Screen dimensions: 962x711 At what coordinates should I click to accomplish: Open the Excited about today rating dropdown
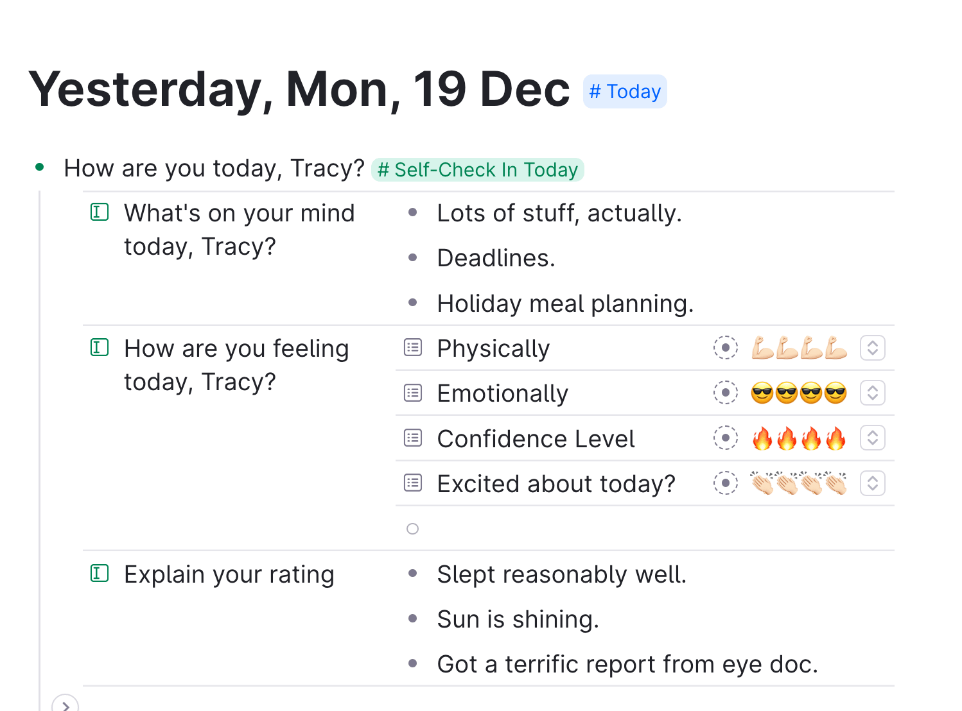coord(873,483)
